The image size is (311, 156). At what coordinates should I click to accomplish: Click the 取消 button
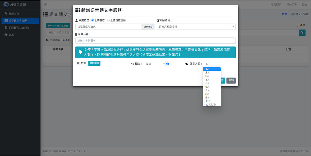(x=231, y=80)
